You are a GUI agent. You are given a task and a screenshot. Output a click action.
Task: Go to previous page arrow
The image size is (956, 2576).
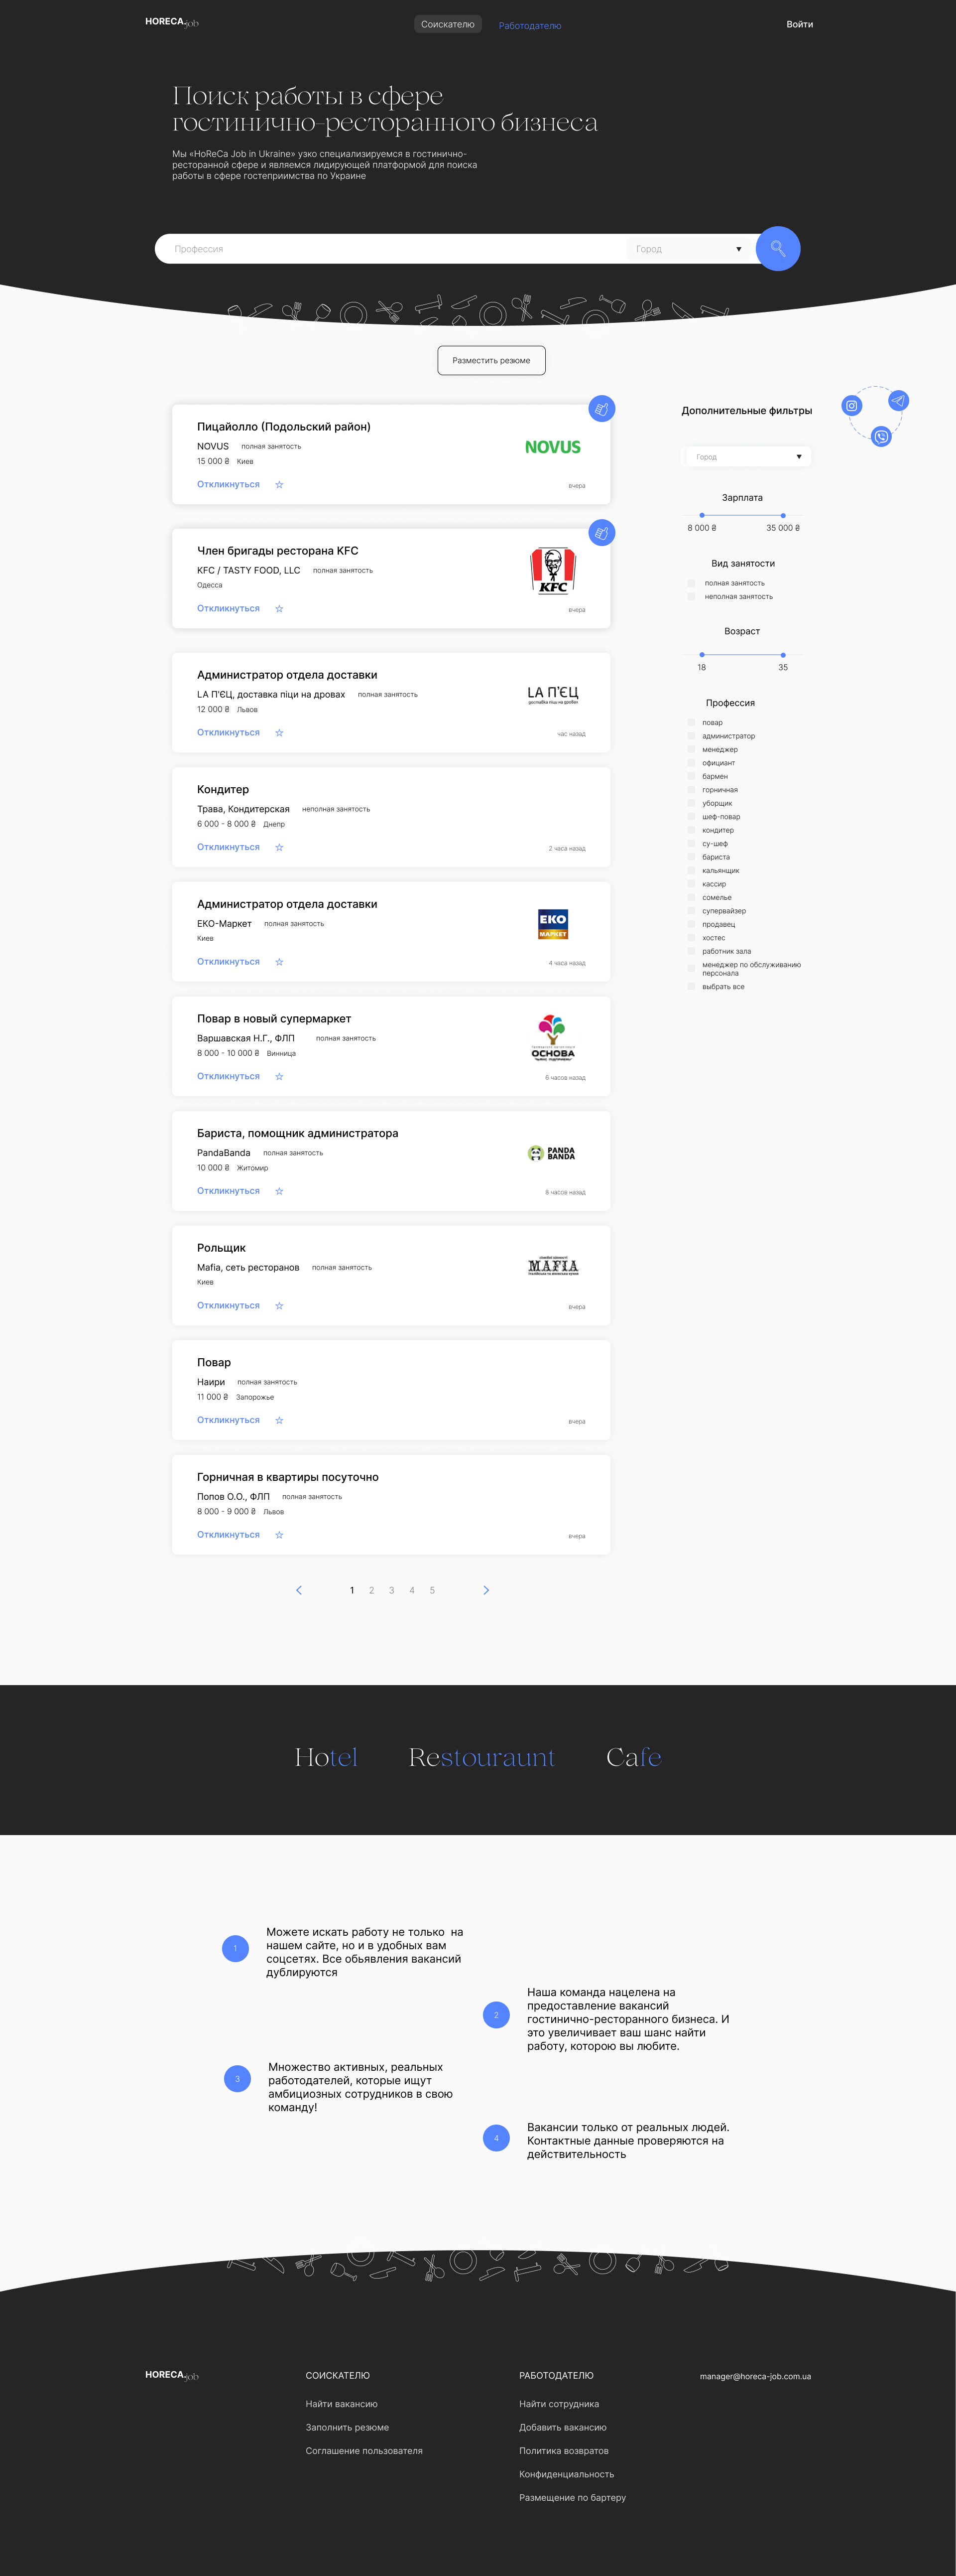tap(299, 1590)
